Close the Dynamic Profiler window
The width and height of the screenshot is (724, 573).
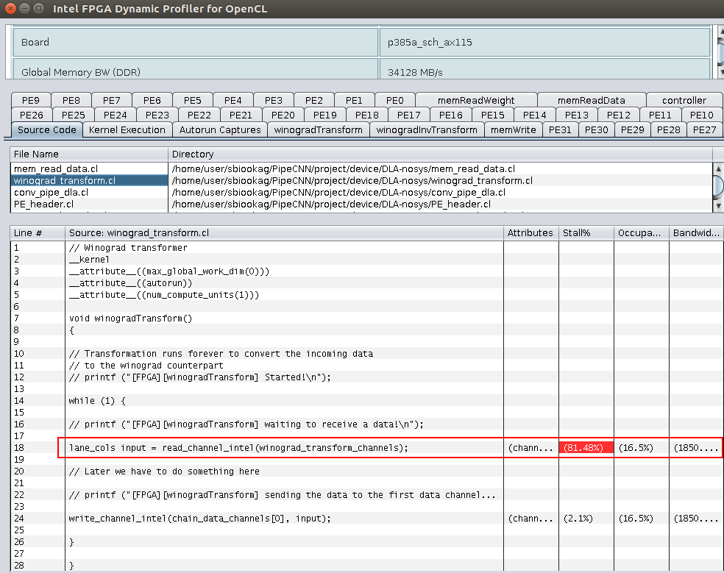coord(10,9)
